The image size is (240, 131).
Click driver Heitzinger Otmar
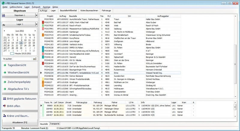point(112,109)
